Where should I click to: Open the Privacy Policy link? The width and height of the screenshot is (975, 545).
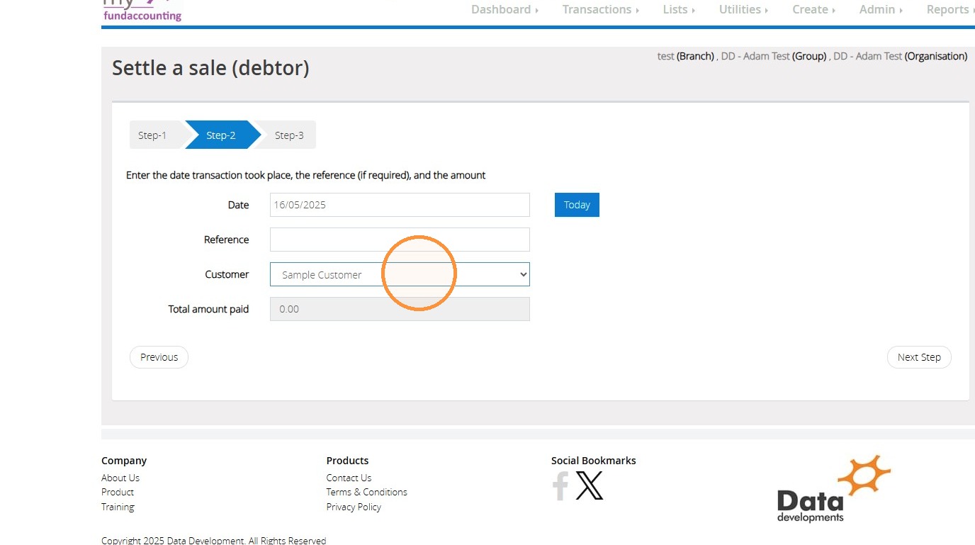tap(354, 507)
